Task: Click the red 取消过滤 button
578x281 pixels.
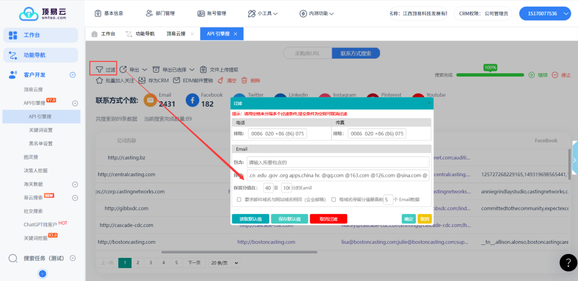Action: [328, 219]
